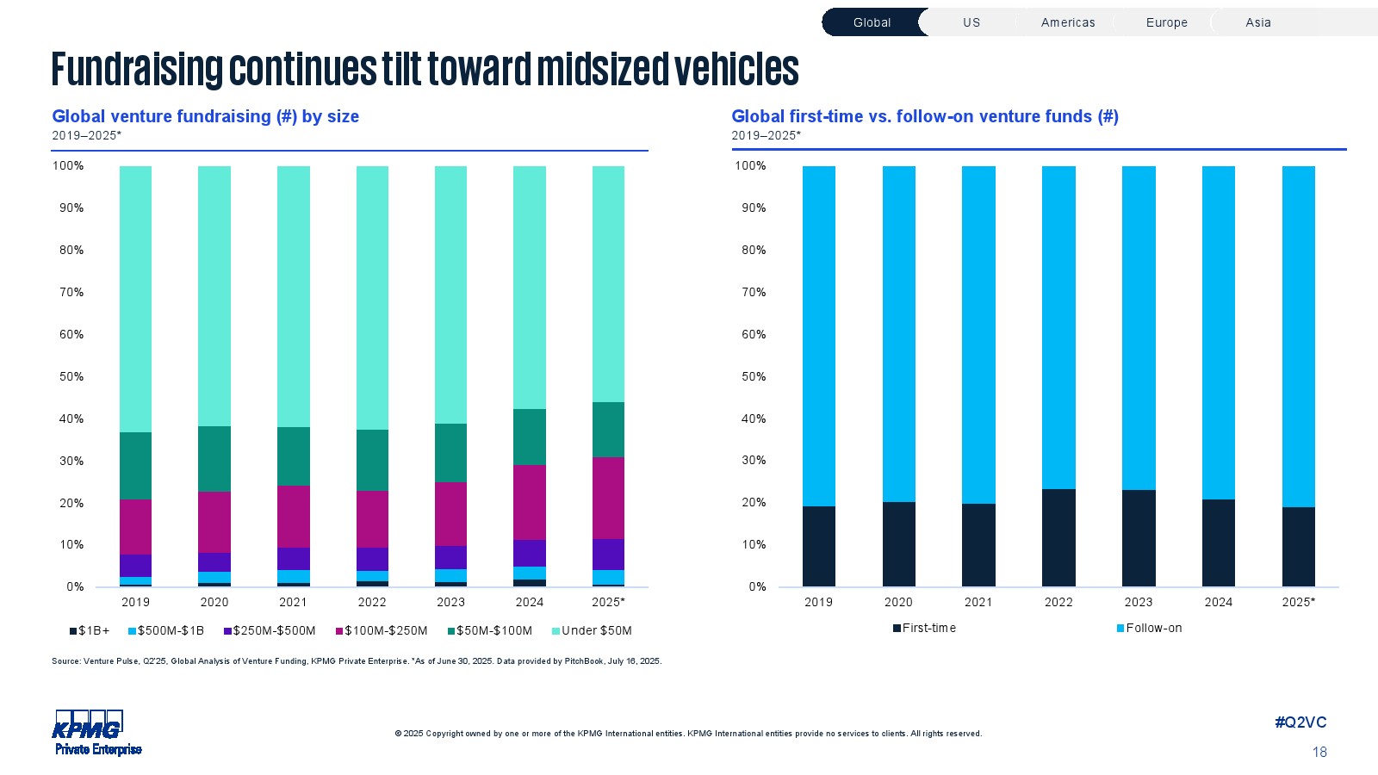Open the Americas tab
Image resolution: width=1378 pixels, height=775 pixels.
(1068, 22)
